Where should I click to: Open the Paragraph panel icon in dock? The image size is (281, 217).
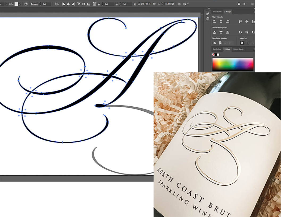click(x=208, y=19)
